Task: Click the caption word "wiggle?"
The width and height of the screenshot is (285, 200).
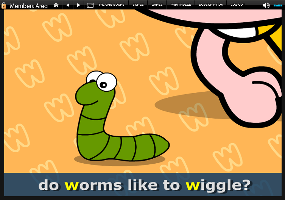Action: click(x=218, y=186)
